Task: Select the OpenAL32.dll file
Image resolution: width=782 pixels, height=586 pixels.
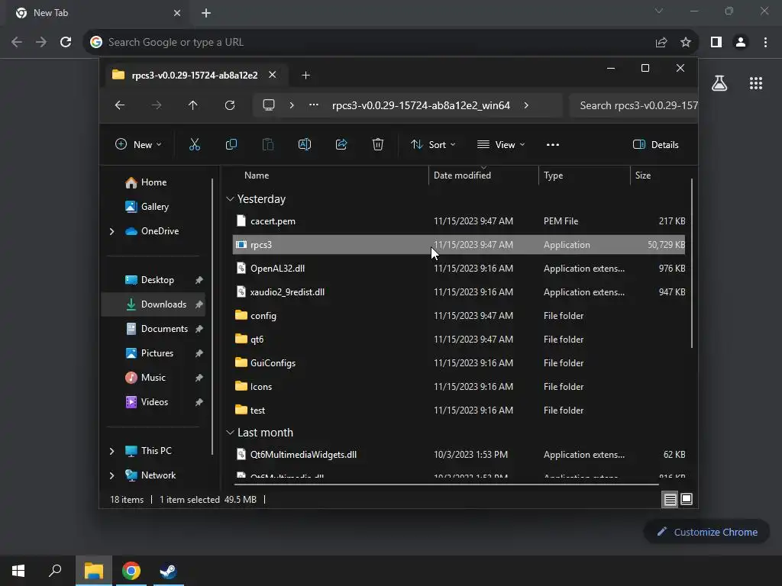Action: [459, 269]
